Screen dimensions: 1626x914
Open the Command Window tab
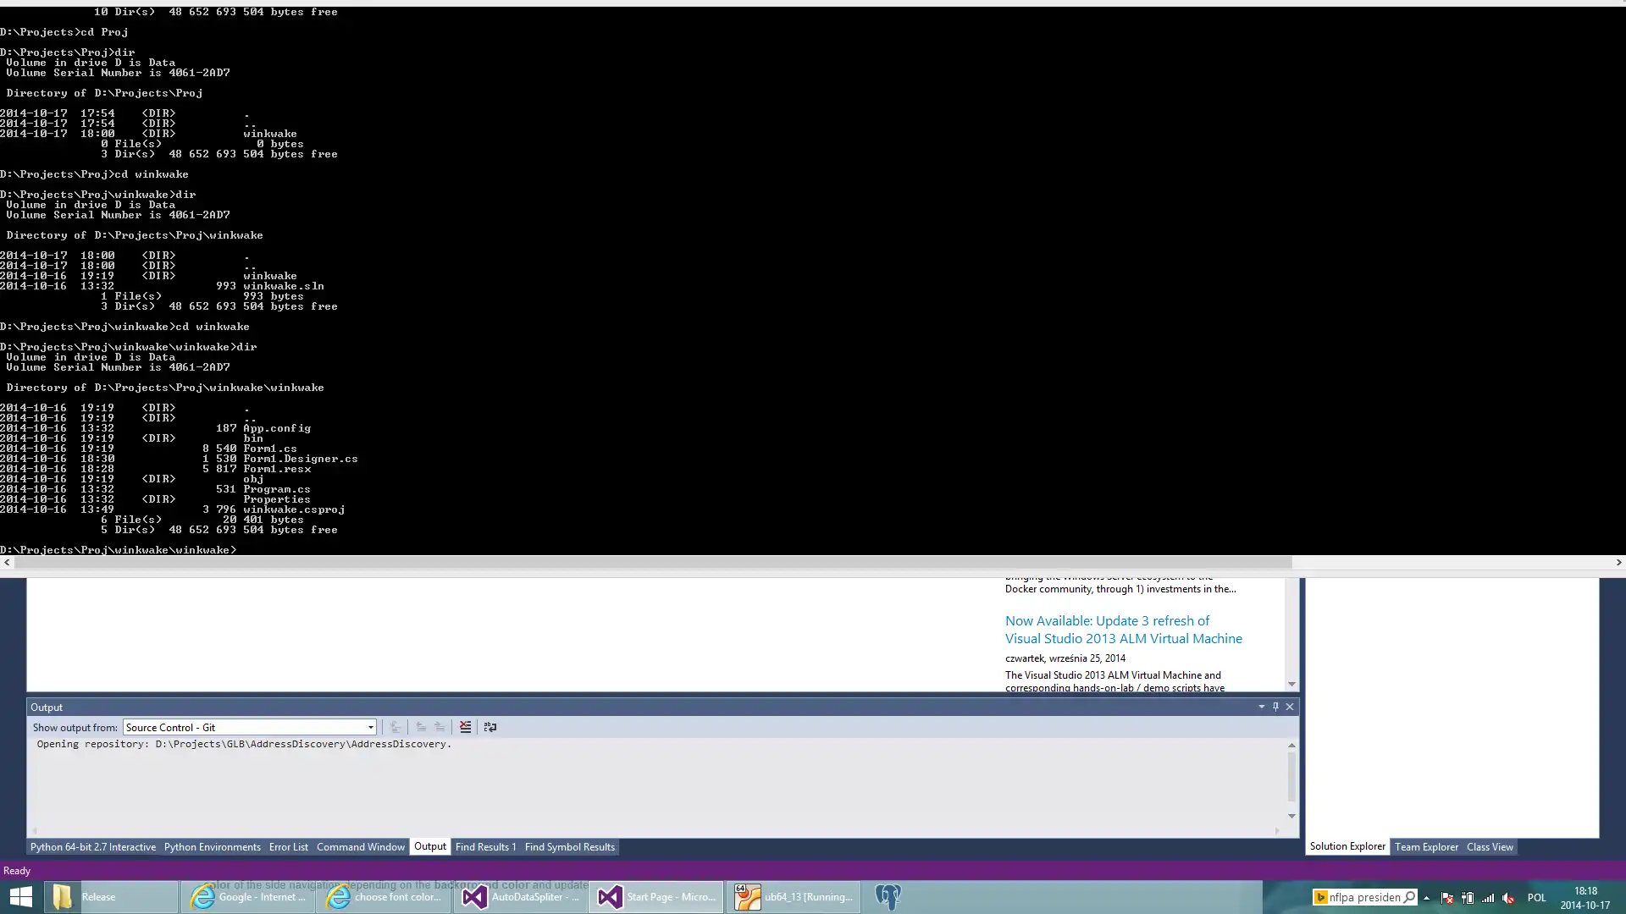pyautogui.click(x=361, y=847)
